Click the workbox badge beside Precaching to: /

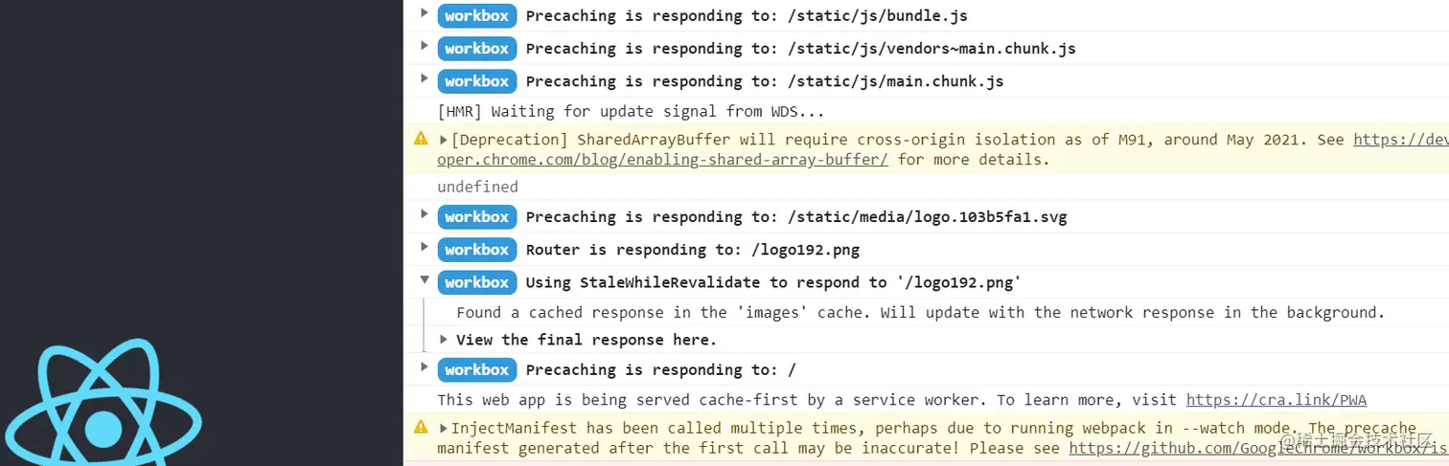coord(477,369)
